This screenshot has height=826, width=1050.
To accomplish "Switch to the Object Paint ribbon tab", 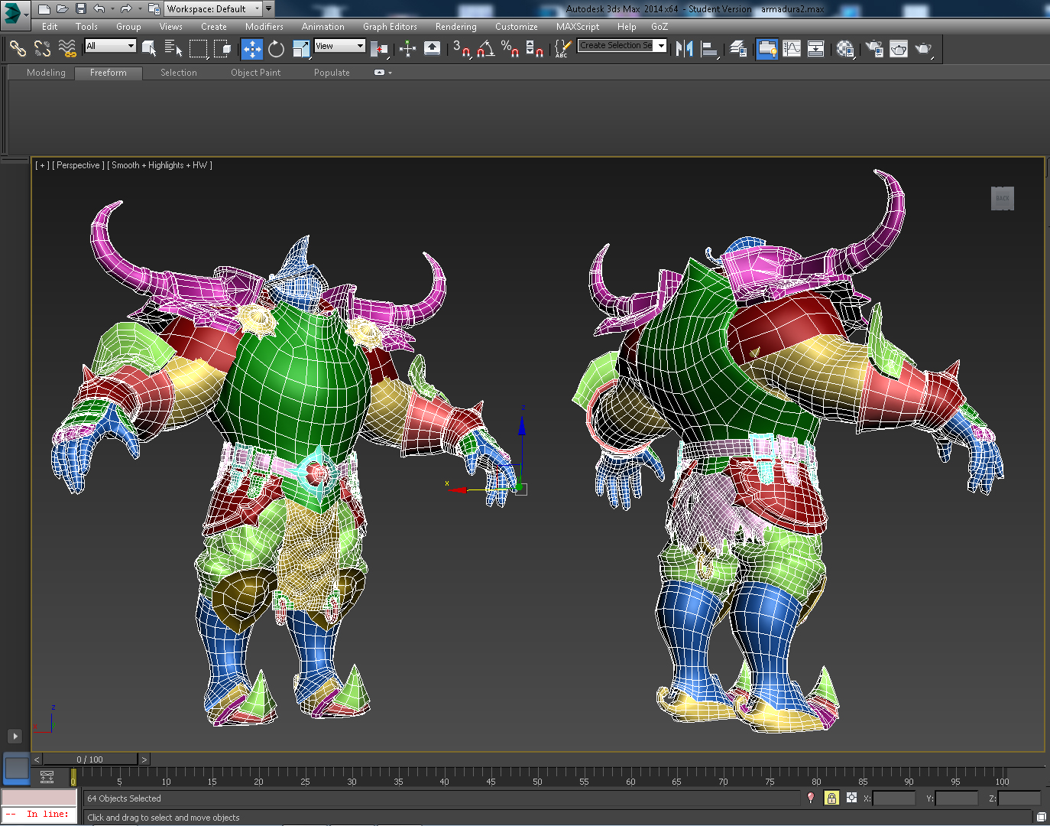I will [256, 73].
